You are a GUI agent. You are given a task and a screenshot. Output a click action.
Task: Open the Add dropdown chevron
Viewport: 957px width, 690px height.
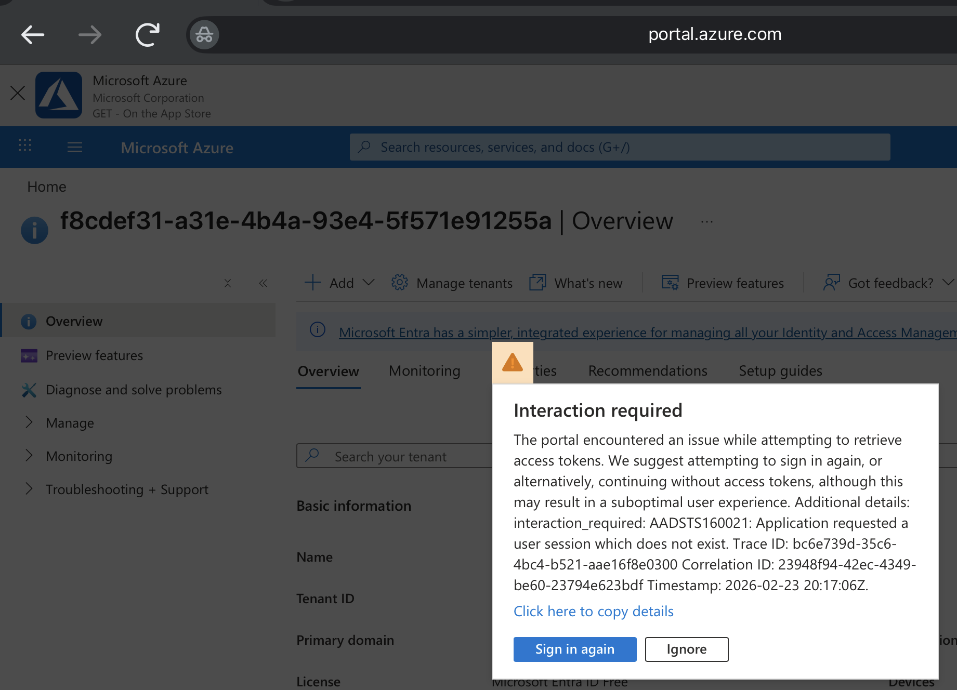369,282
